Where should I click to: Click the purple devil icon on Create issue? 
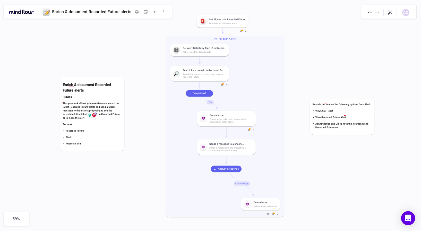tap(203, 118)
